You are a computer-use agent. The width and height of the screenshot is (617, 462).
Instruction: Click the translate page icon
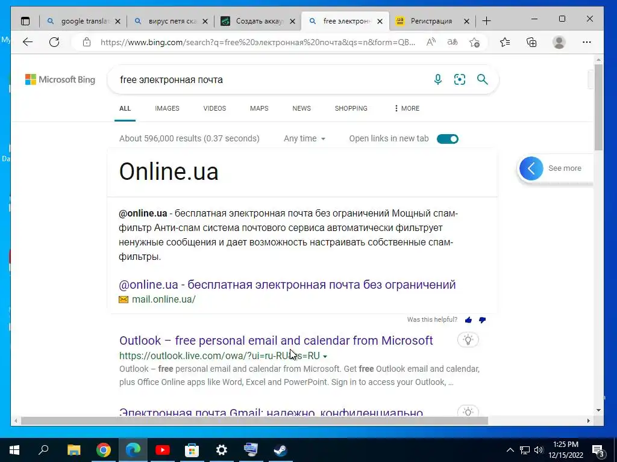tap(453, 42)
